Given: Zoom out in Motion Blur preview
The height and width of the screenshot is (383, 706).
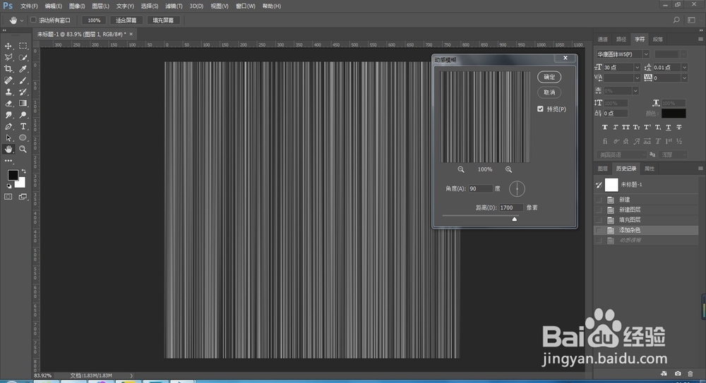Looking at the screenshot, I should (x=461, y=169).
